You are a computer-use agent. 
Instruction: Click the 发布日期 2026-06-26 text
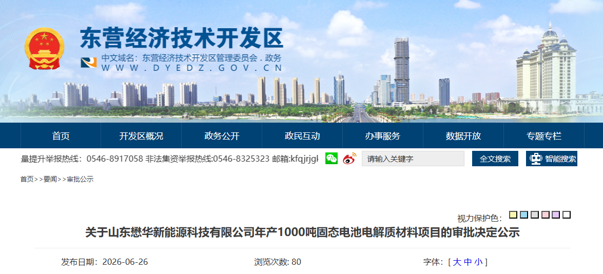click(x=104, y=262)
